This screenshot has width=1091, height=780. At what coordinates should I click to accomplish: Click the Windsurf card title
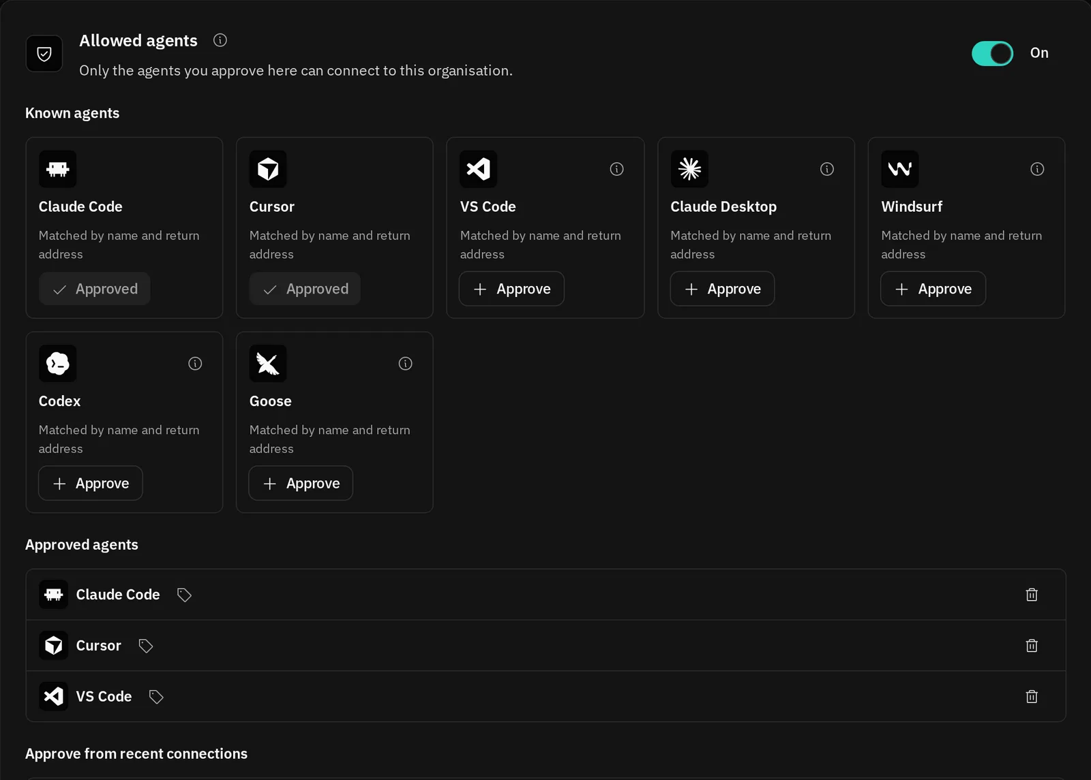tap(912, 206)
